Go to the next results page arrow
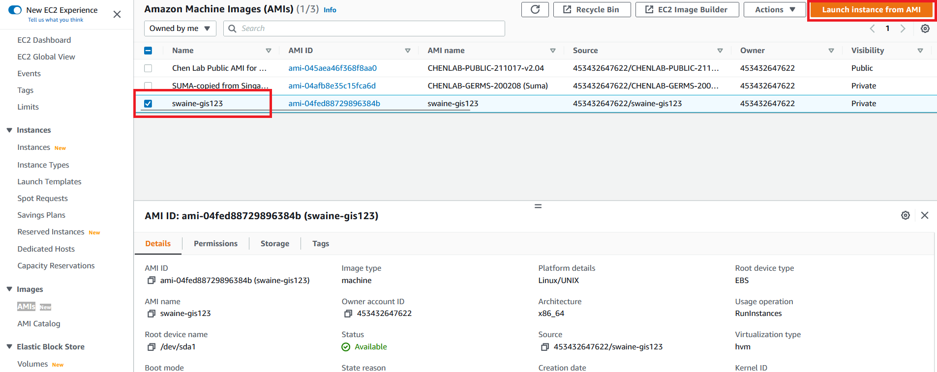Viewport: 937px width, 372px height. pyautogui.click(x=903, y=29)
